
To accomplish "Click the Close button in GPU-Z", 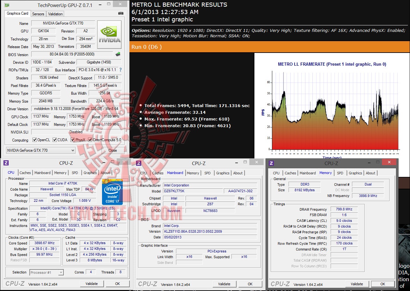I will [x=113, y=150].
